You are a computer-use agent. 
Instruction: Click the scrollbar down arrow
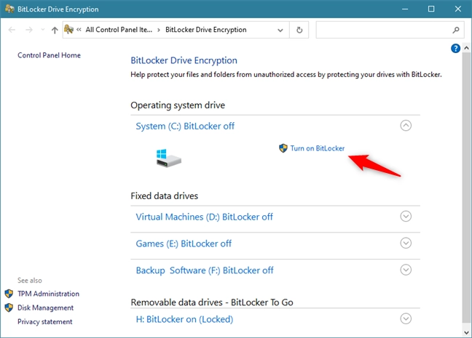pyautogui.click(x=466, y=333)
